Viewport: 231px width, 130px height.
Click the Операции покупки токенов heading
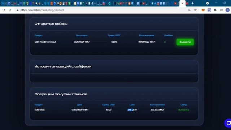(61, 94)
